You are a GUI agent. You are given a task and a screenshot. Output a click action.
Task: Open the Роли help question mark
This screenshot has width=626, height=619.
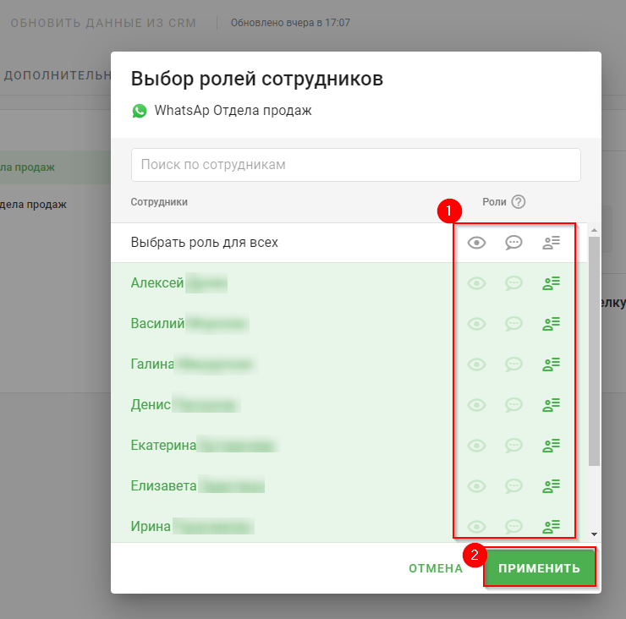point(519,202)
